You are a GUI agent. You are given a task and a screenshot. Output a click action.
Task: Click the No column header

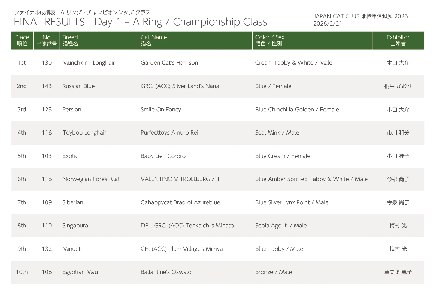[x=47, y=40]
